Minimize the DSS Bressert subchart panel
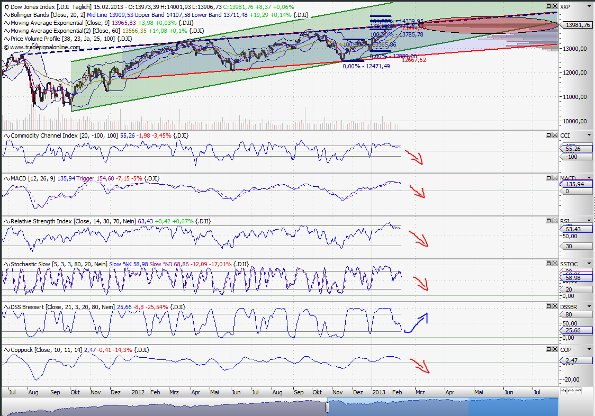 click(x=549, y=306)
